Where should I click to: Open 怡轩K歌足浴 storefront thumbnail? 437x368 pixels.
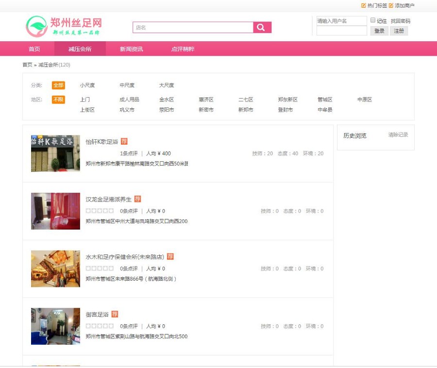pos(55,153)
